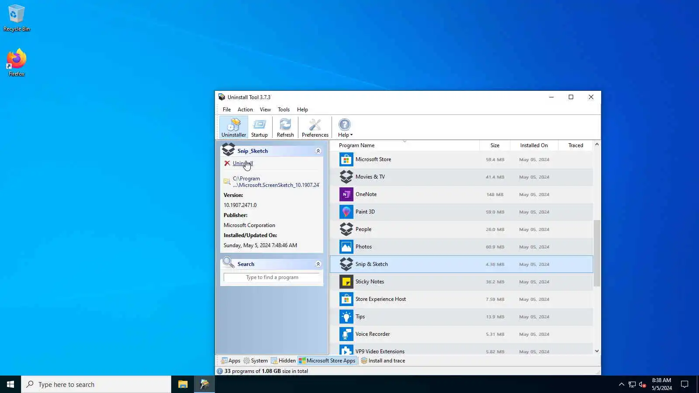Open the Help toolbar dropdown
Screen dimensions: 699x393
click(x=345, y=128)
